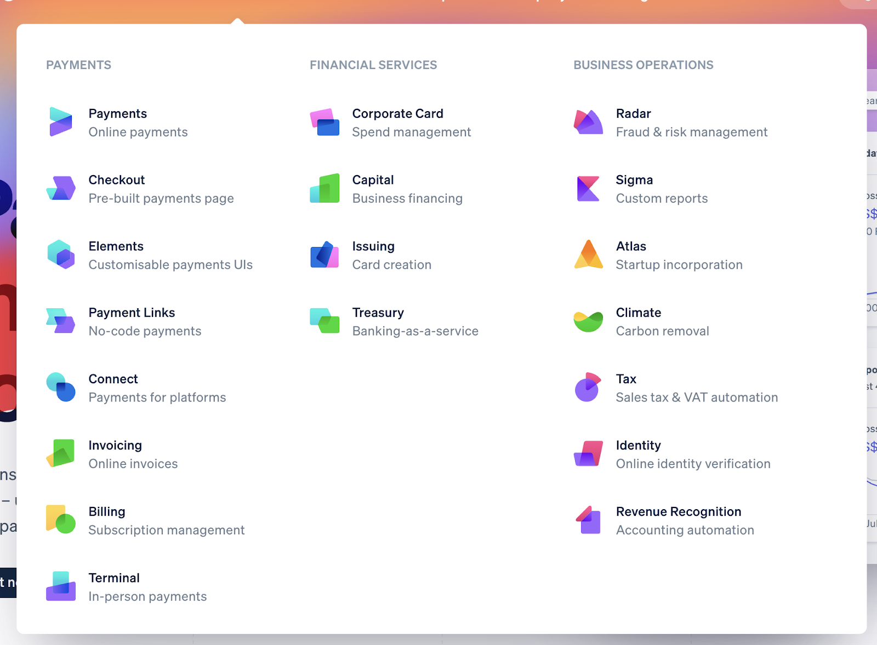Open the Identity menu link
877x645 pixels.
pos(639,445)
